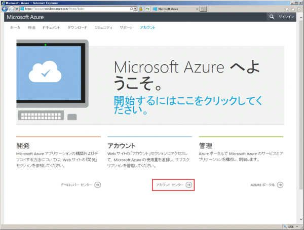Screen dimensions: 304x230
Task: Click the 開始するにはここをクリック link
Action: coord(188,105)
